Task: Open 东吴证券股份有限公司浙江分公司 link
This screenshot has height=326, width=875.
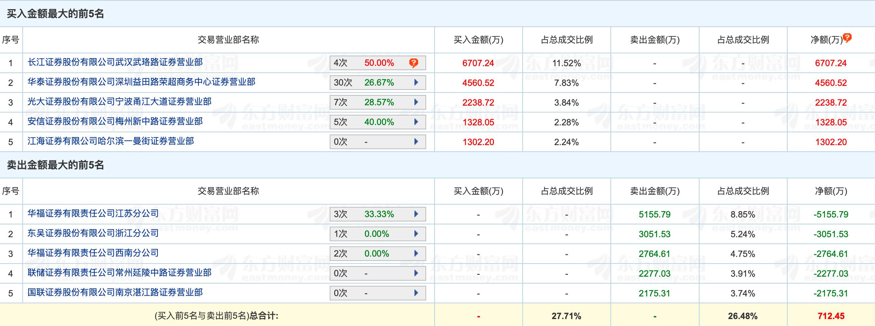Action: click(x=93, y=233)
